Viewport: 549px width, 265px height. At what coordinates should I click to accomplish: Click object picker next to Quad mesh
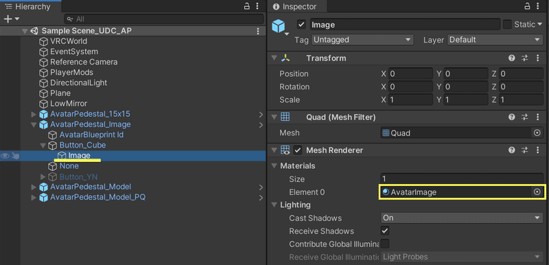(537, 133)
